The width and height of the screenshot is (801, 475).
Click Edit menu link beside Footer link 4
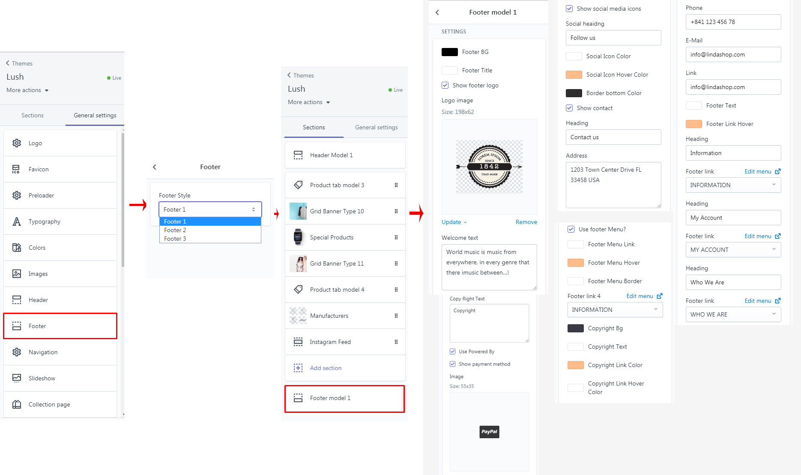pyautogui.click(x=640, y=296)
